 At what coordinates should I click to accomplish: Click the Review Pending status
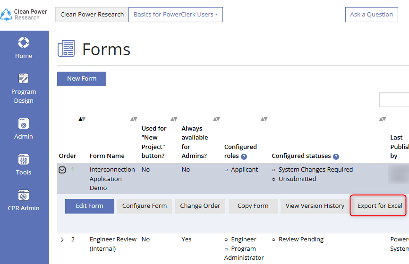click(301, 239)
